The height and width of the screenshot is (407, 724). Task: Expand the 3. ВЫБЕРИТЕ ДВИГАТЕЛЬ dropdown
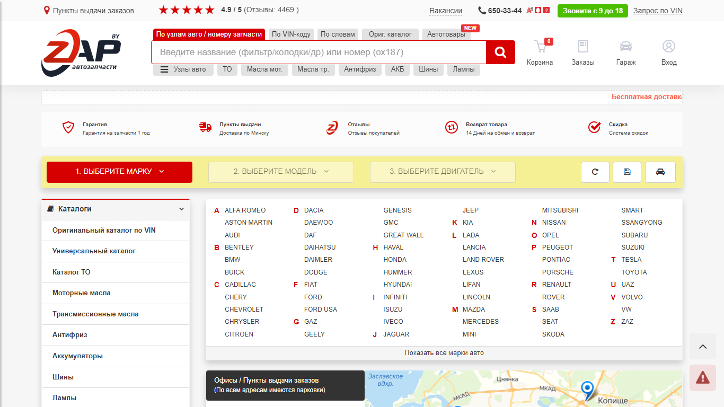[443, 172]
